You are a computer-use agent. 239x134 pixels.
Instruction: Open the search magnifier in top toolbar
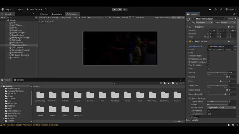[x=221, y=10]
